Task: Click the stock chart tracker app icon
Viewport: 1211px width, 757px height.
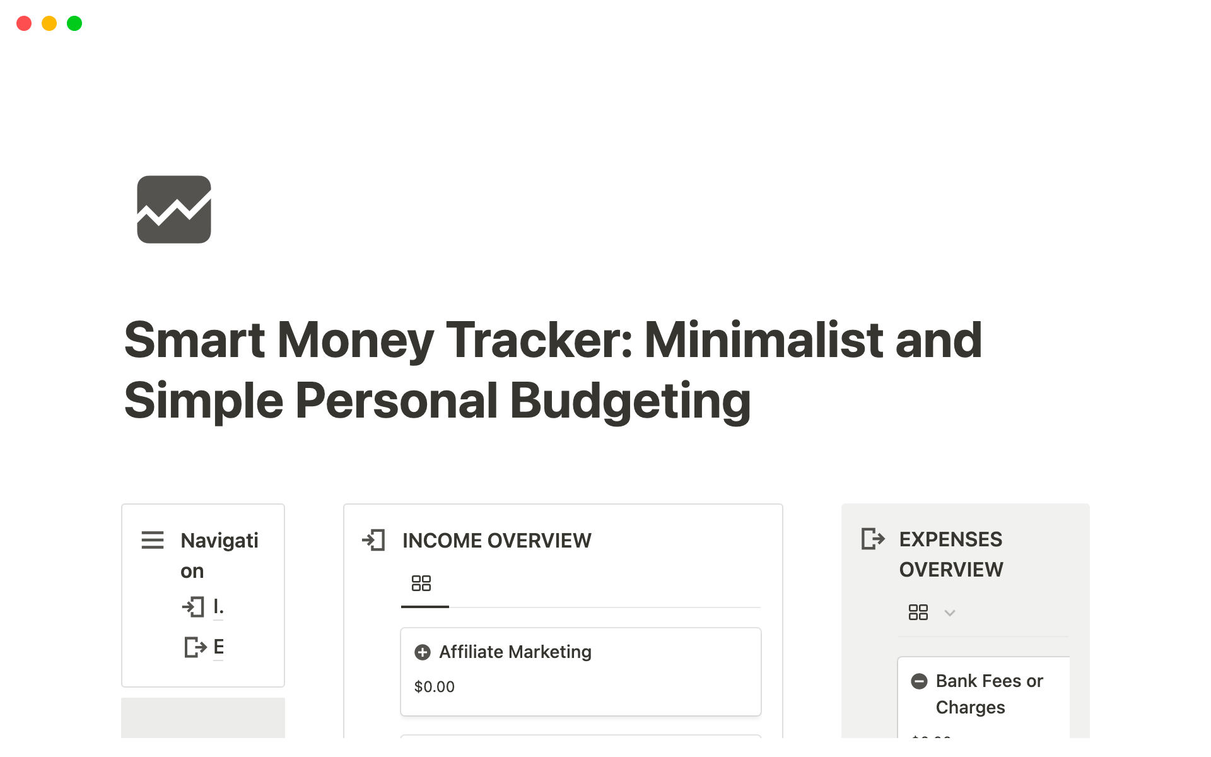Action: [x=174, y=210]
